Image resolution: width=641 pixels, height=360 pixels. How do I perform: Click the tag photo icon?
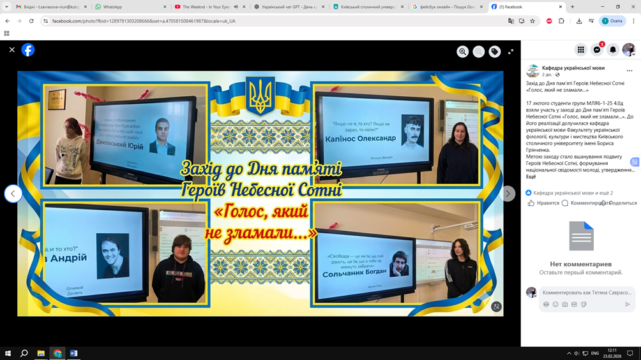pos(495,52)
